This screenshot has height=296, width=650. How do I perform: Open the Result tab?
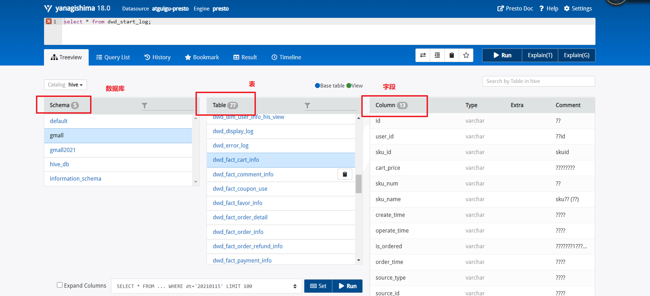point(245,57)
